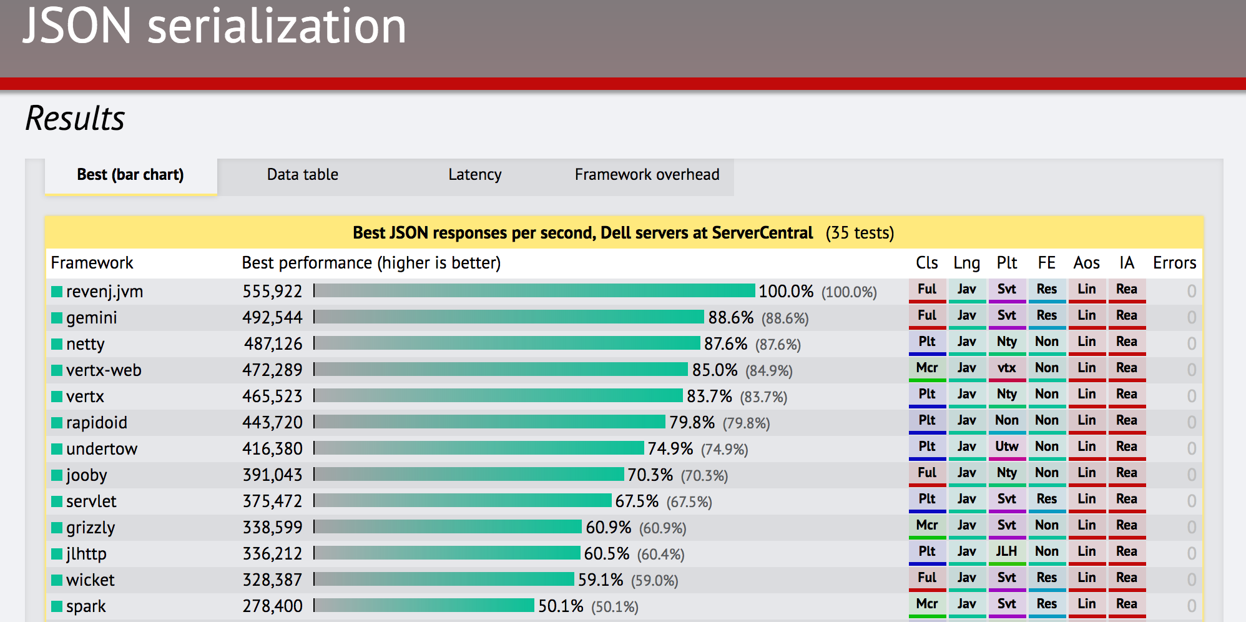
Task: Click the vtx platform tag for vertx-web
Action: click(1006, 368)
